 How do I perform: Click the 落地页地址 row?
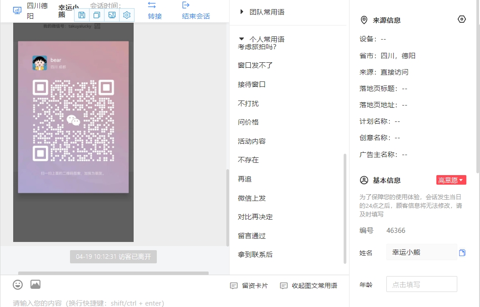pos(383,105)
